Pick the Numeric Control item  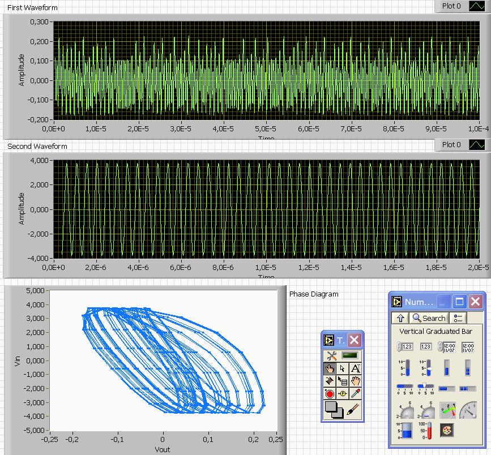click(405, 346)
